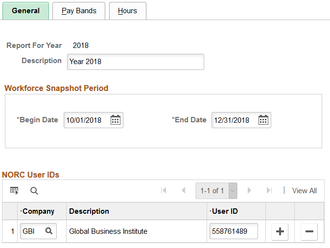Screen dimensions: 330x248
Task: Open Company lookup magnifier icon
Action: 49,231
